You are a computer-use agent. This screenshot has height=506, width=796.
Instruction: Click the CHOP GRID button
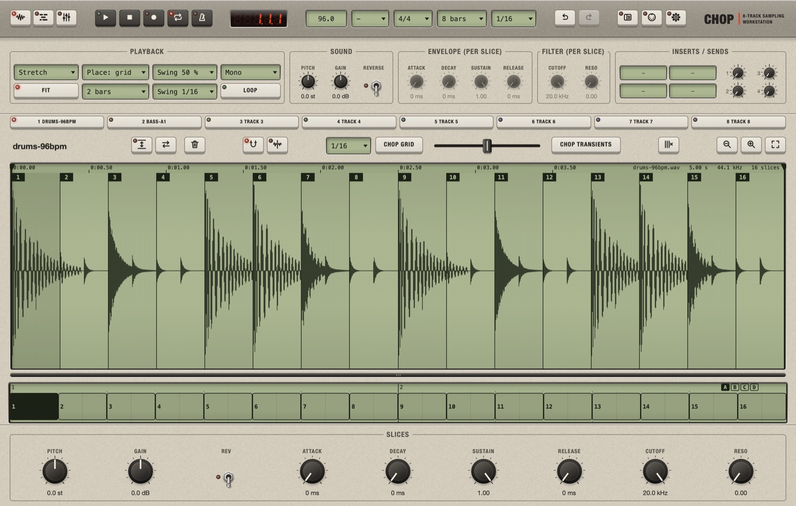399,145
